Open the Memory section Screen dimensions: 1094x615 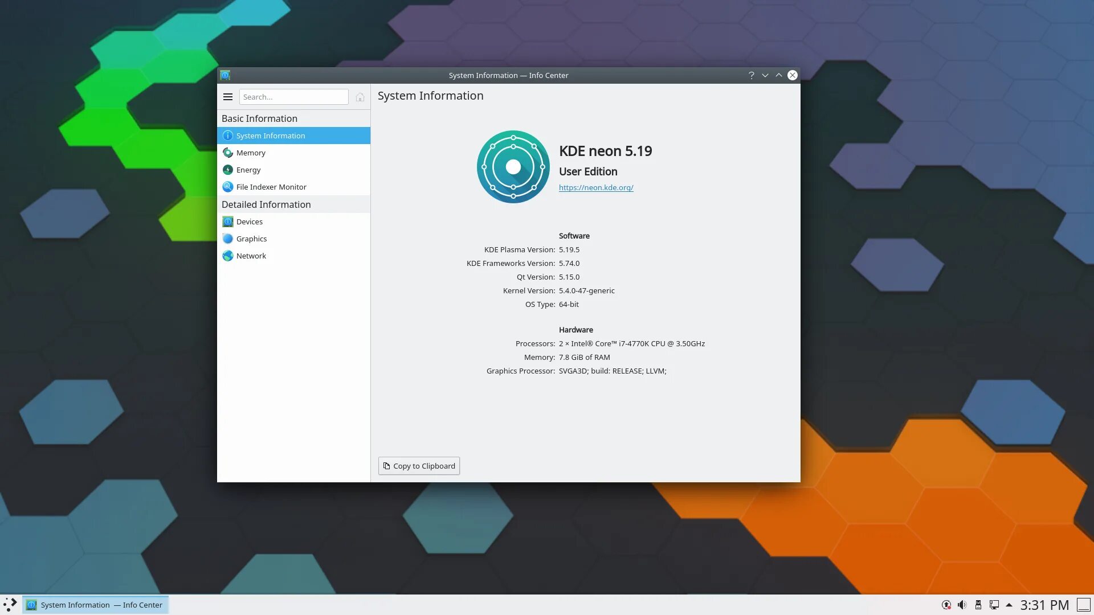click(294, 153)
